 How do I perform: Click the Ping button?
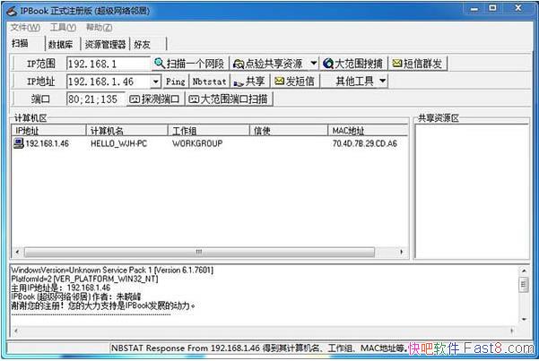tap(175, 82)
